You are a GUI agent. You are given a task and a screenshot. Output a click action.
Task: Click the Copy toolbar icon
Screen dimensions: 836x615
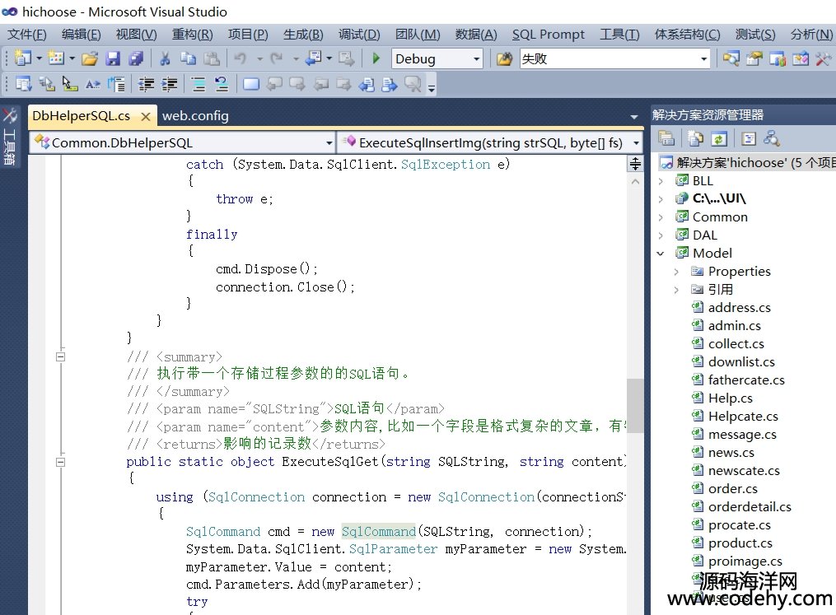click(x=188, y=58)
